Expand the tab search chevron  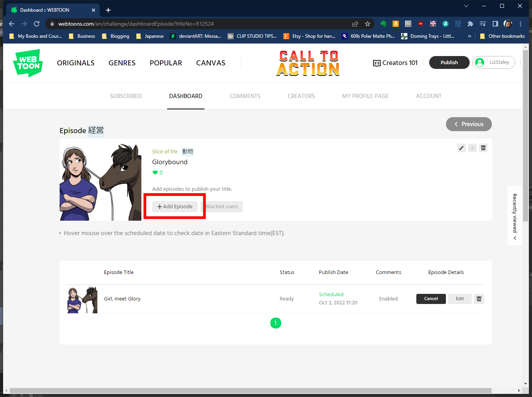pyautogui.click(x=466, y=6)
